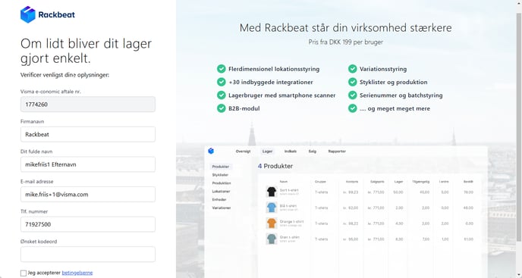Click checkmark icon beside Variationsstyring
This screenshot has width=522, height=278.
[353, 69]
